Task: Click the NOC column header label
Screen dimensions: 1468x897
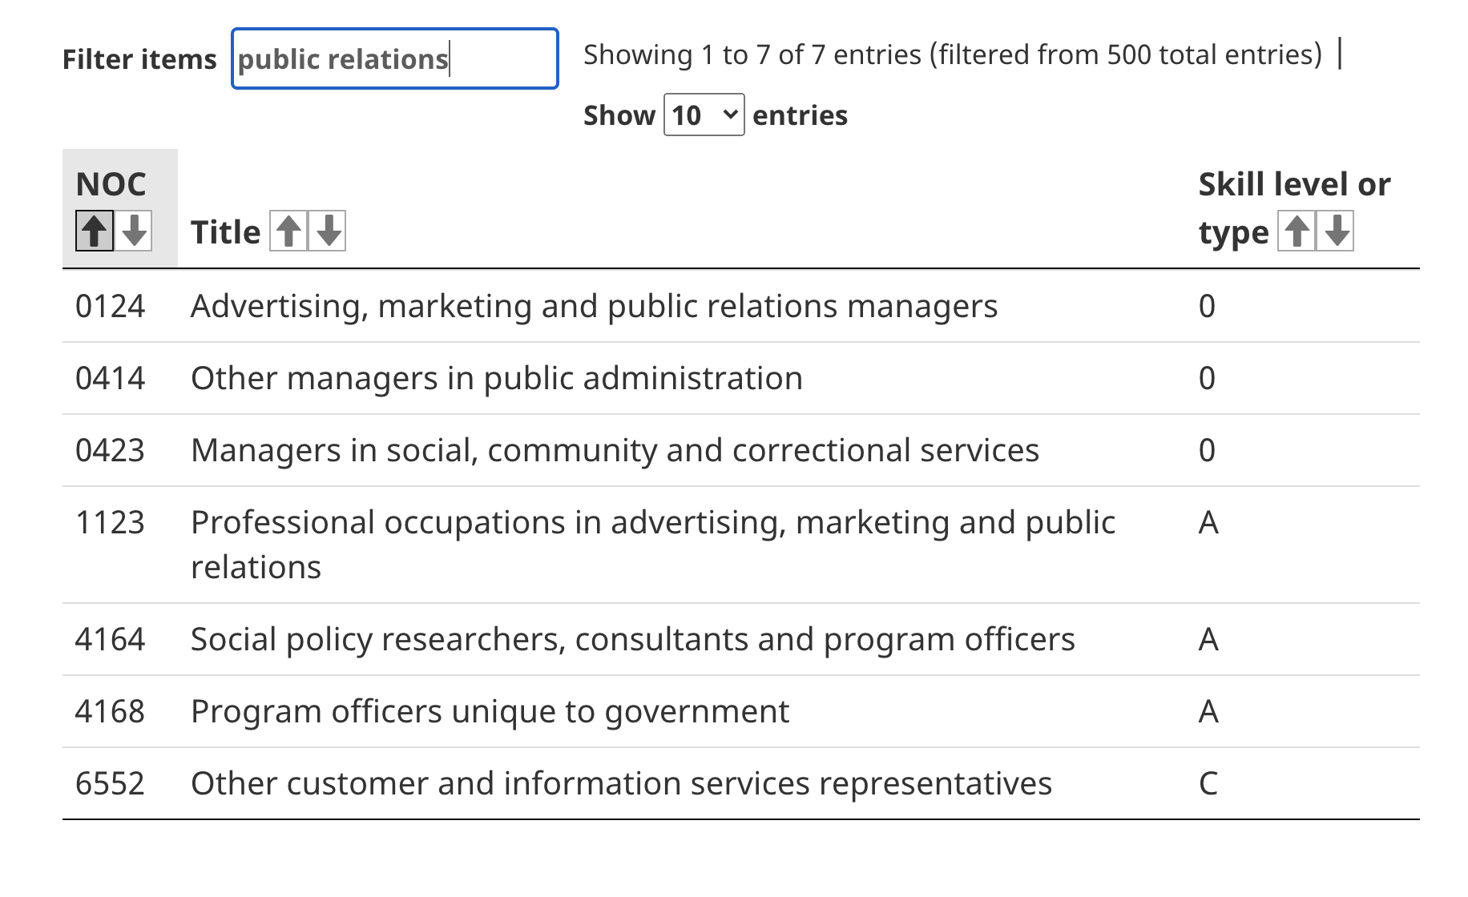Action: click(111, 184)
